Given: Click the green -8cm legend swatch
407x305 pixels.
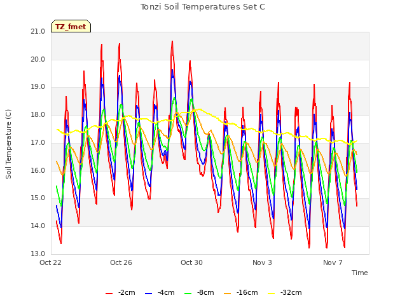Looking at the screenshot, I should pyautogui.click(x=188, y=293).
